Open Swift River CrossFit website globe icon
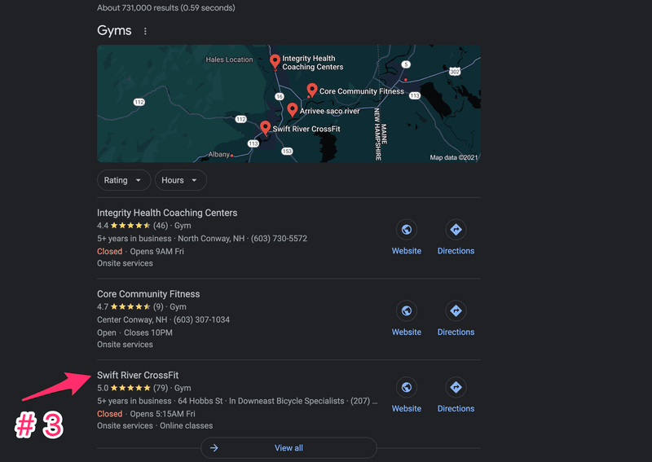 pyautogui.click(x=406, y=387)
